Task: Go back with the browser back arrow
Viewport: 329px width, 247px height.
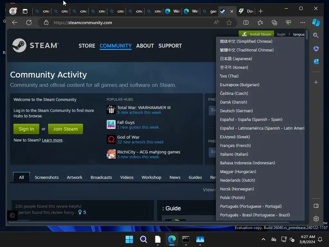Action: [x=15, y=23]
